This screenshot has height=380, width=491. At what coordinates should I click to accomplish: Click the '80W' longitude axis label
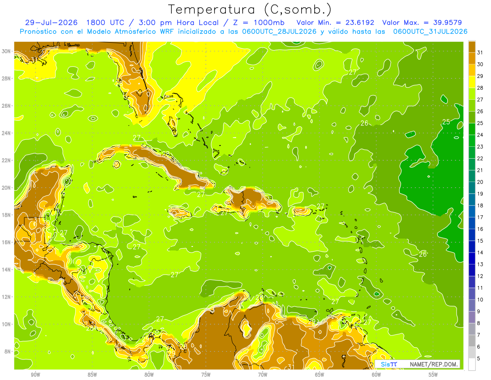pyautogui.click(x=149, y=374)
